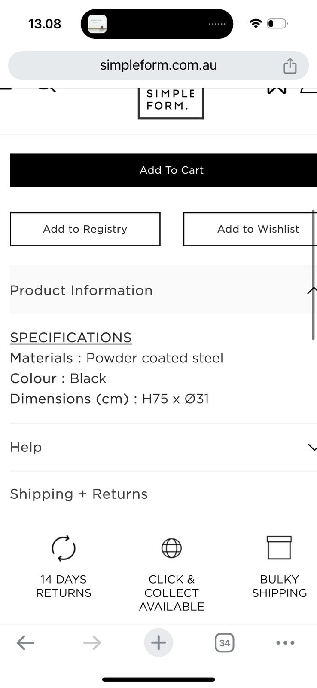Screen dimensions: 317x688
Task: Tap the simpleform.com.au address bar
Action: coord(158,65)
